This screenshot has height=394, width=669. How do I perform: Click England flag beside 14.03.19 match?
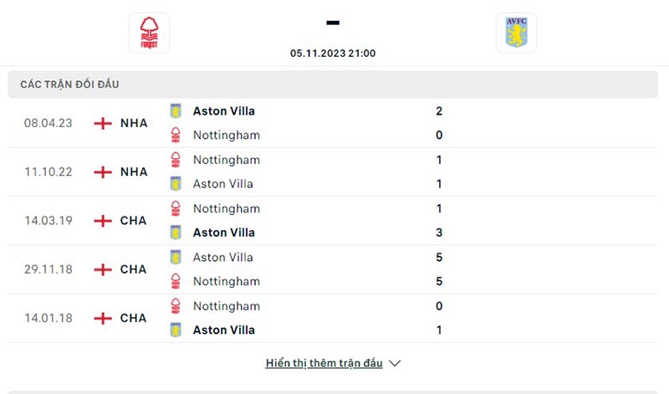coord(103,221)
